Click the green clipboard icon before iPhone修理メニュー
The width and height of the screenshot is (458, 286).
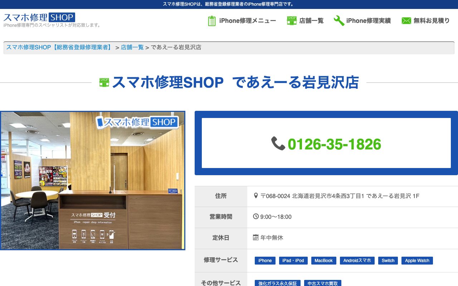point(212,21)
